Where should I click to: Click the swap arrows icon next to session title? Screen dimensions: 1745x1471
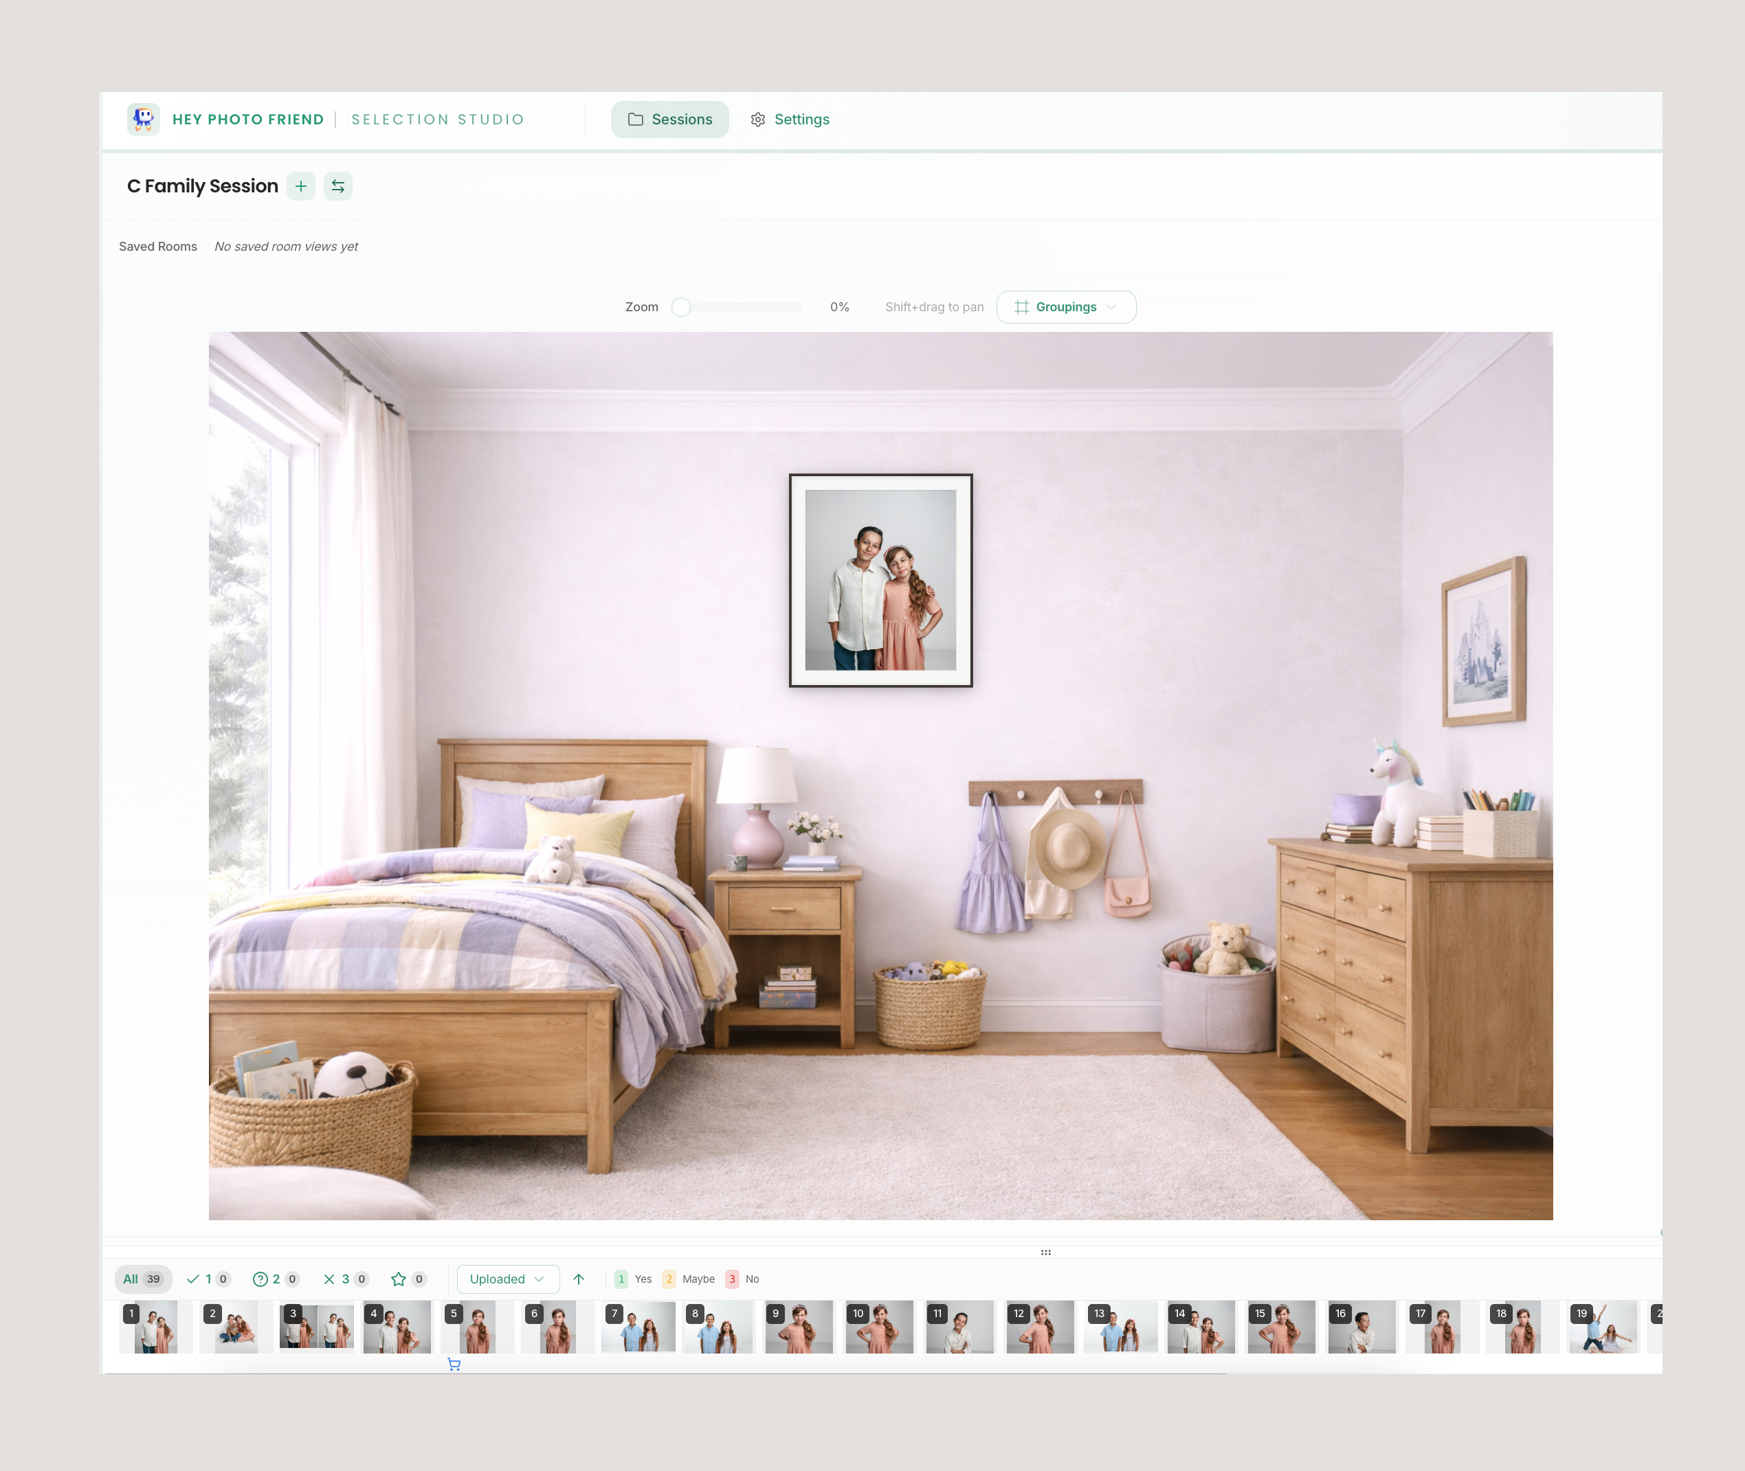tap(338, 186)
